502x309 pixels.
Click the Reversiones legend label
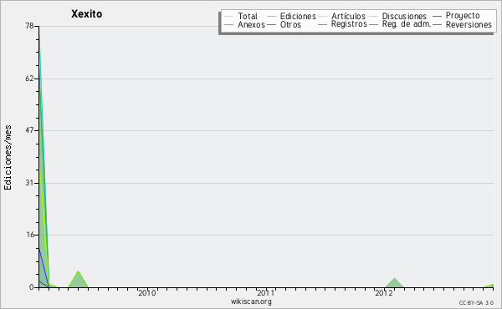pyautogui.click(x=469, y=24)
